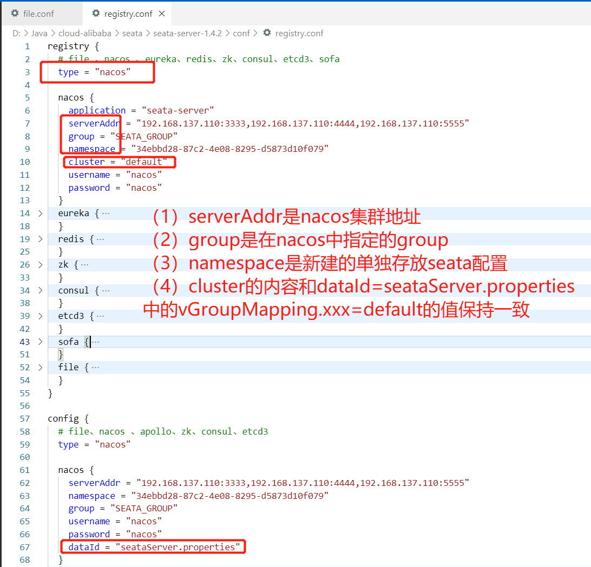Open the seata breadcrumb segment
The image size is (591, 567).
pyautogui.click(x=132, y=33)
